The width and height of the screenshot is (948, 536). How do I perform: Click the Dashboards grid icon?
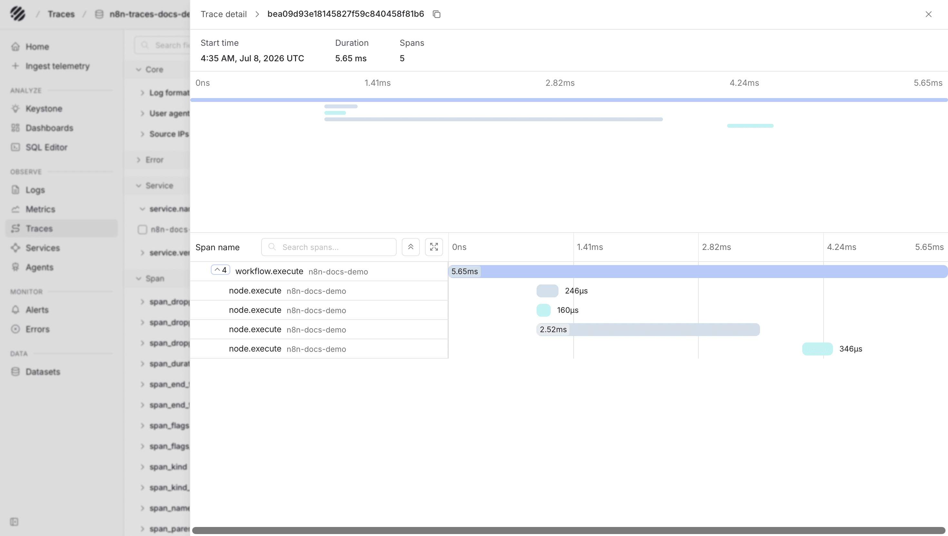tap(15, 128)
